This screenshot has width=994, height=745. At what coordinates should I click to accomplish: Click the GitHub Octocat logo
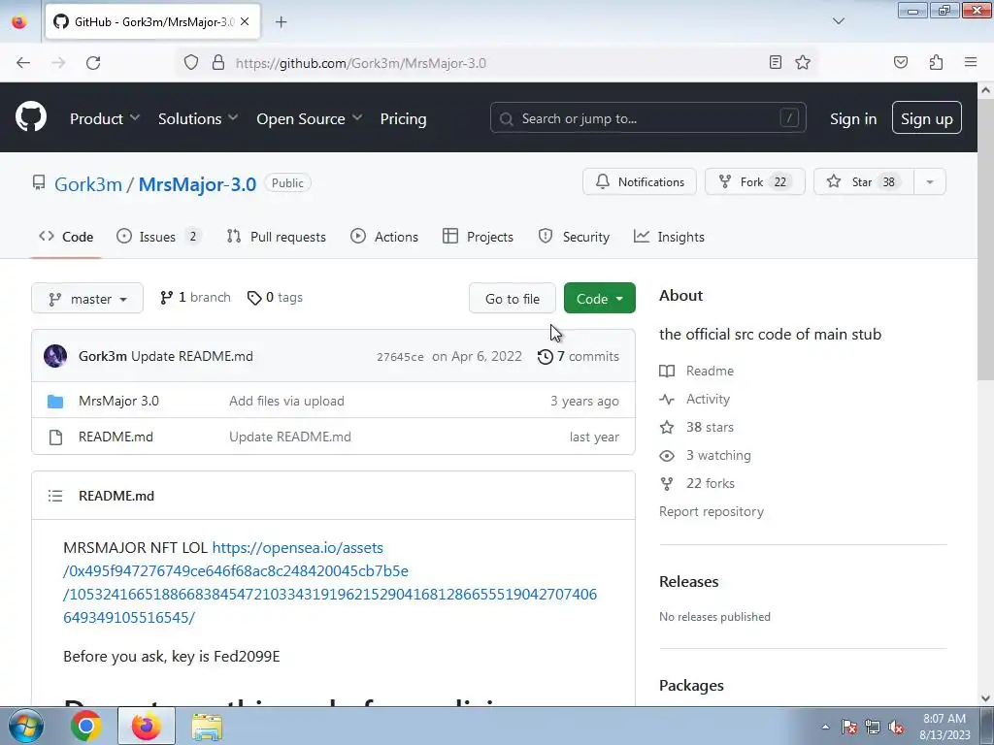[x=31, y=116]
